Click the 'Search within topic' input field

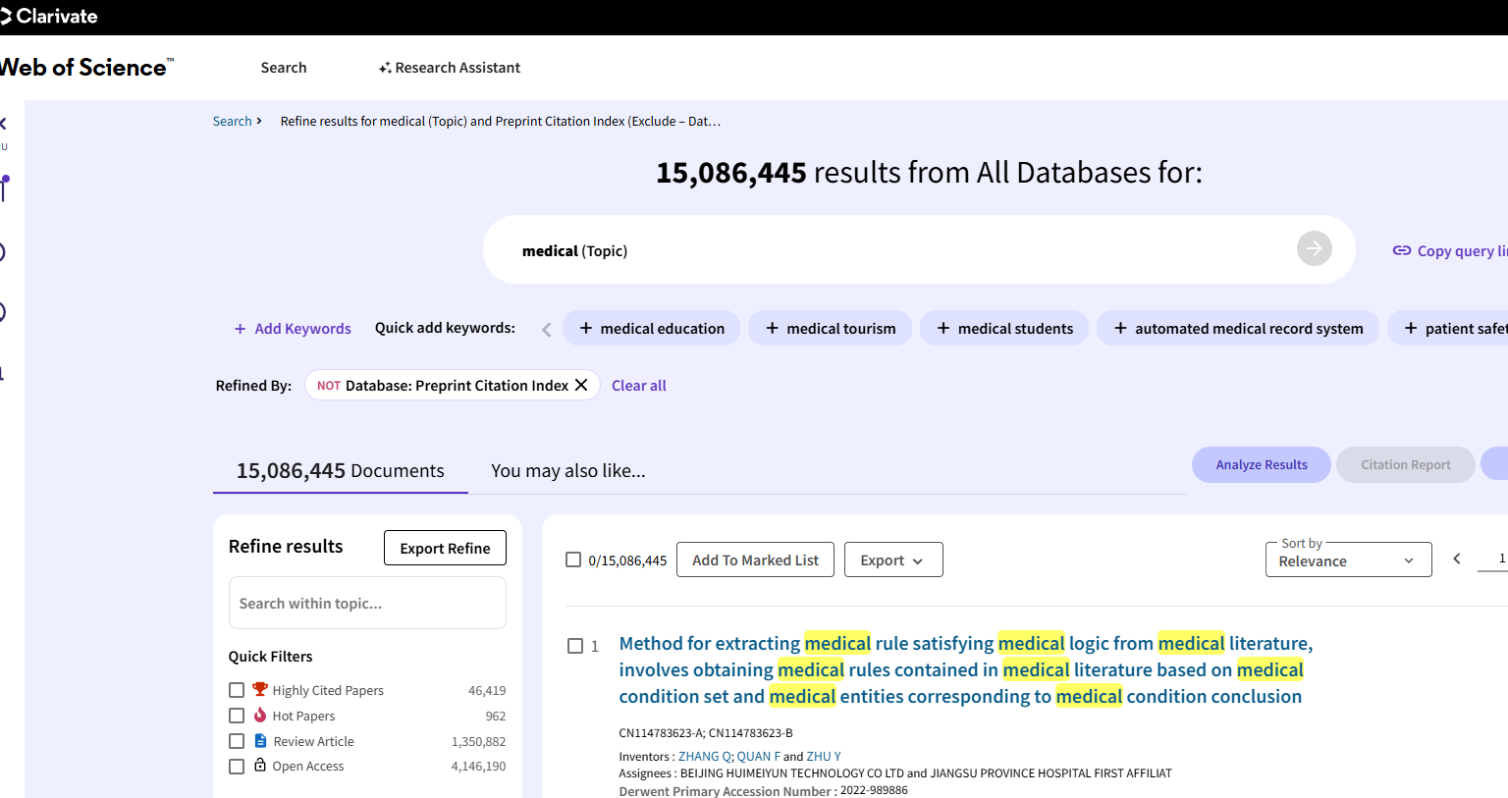click(366, 602)
